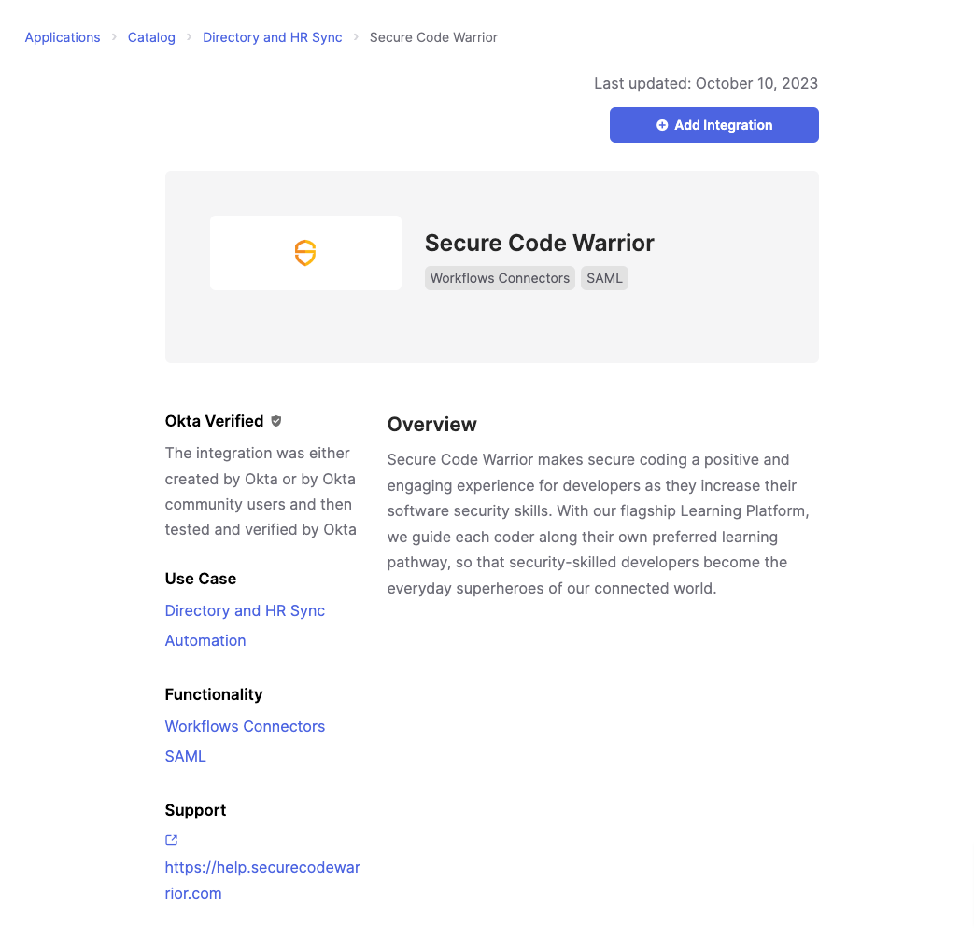Click the chevron after Applications breadcrumb
Image resolution: width=974 pixels, height=951 pixels.
point(114,37)
